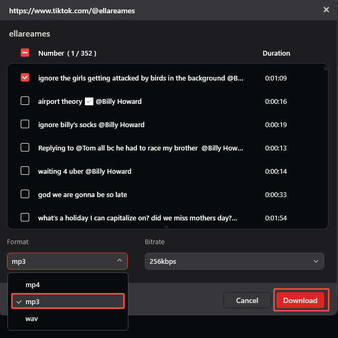The width and height of the screenshot is (338, 338).
Task: Check the 'Replying to @Tom' video checkbox
Action: [x=25, y=147]
